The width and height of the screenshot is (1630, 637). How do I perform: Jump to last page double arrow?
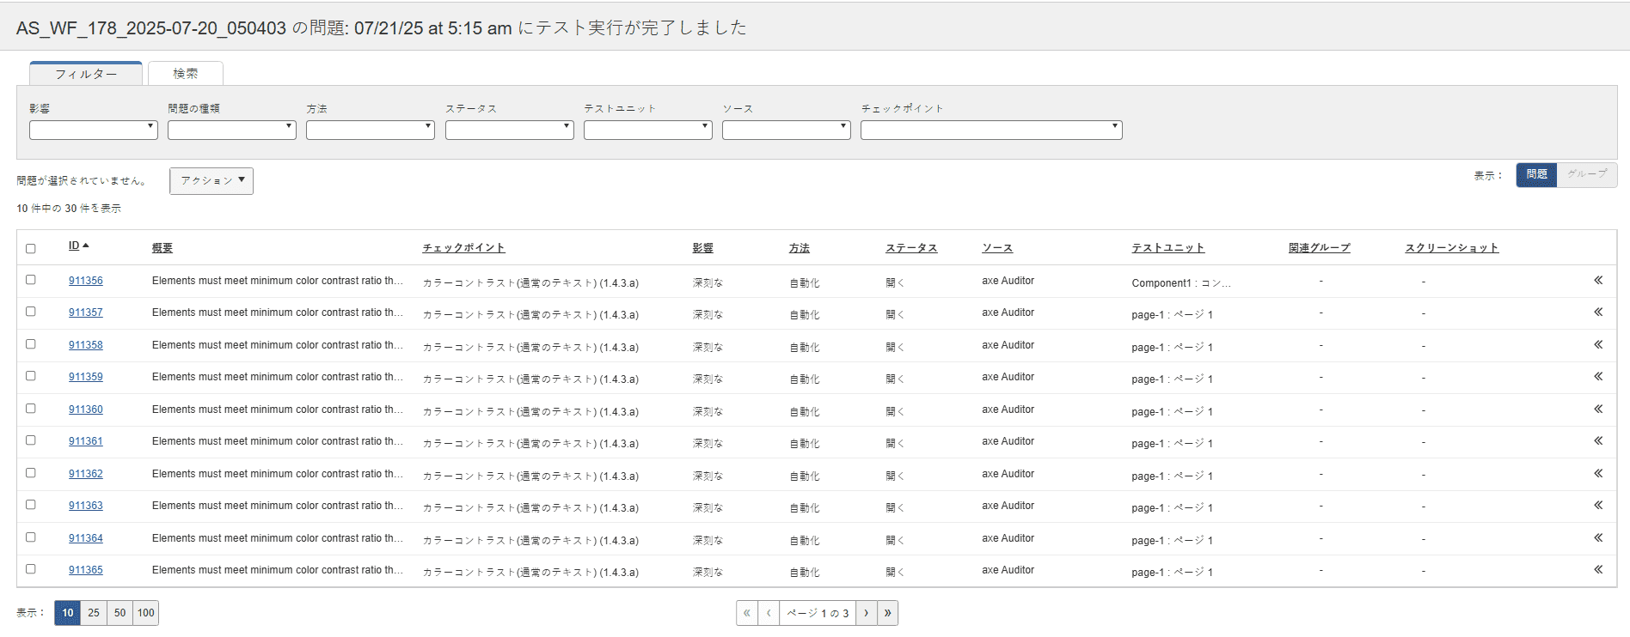(887, 613)
